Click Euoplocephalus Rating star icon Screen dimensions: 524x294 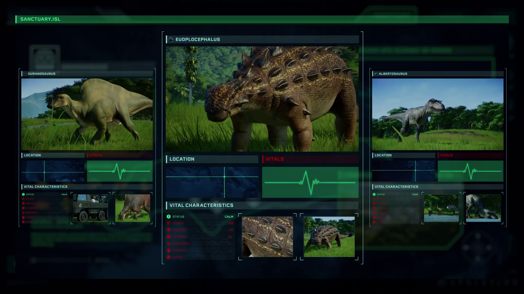coord(168,257)
